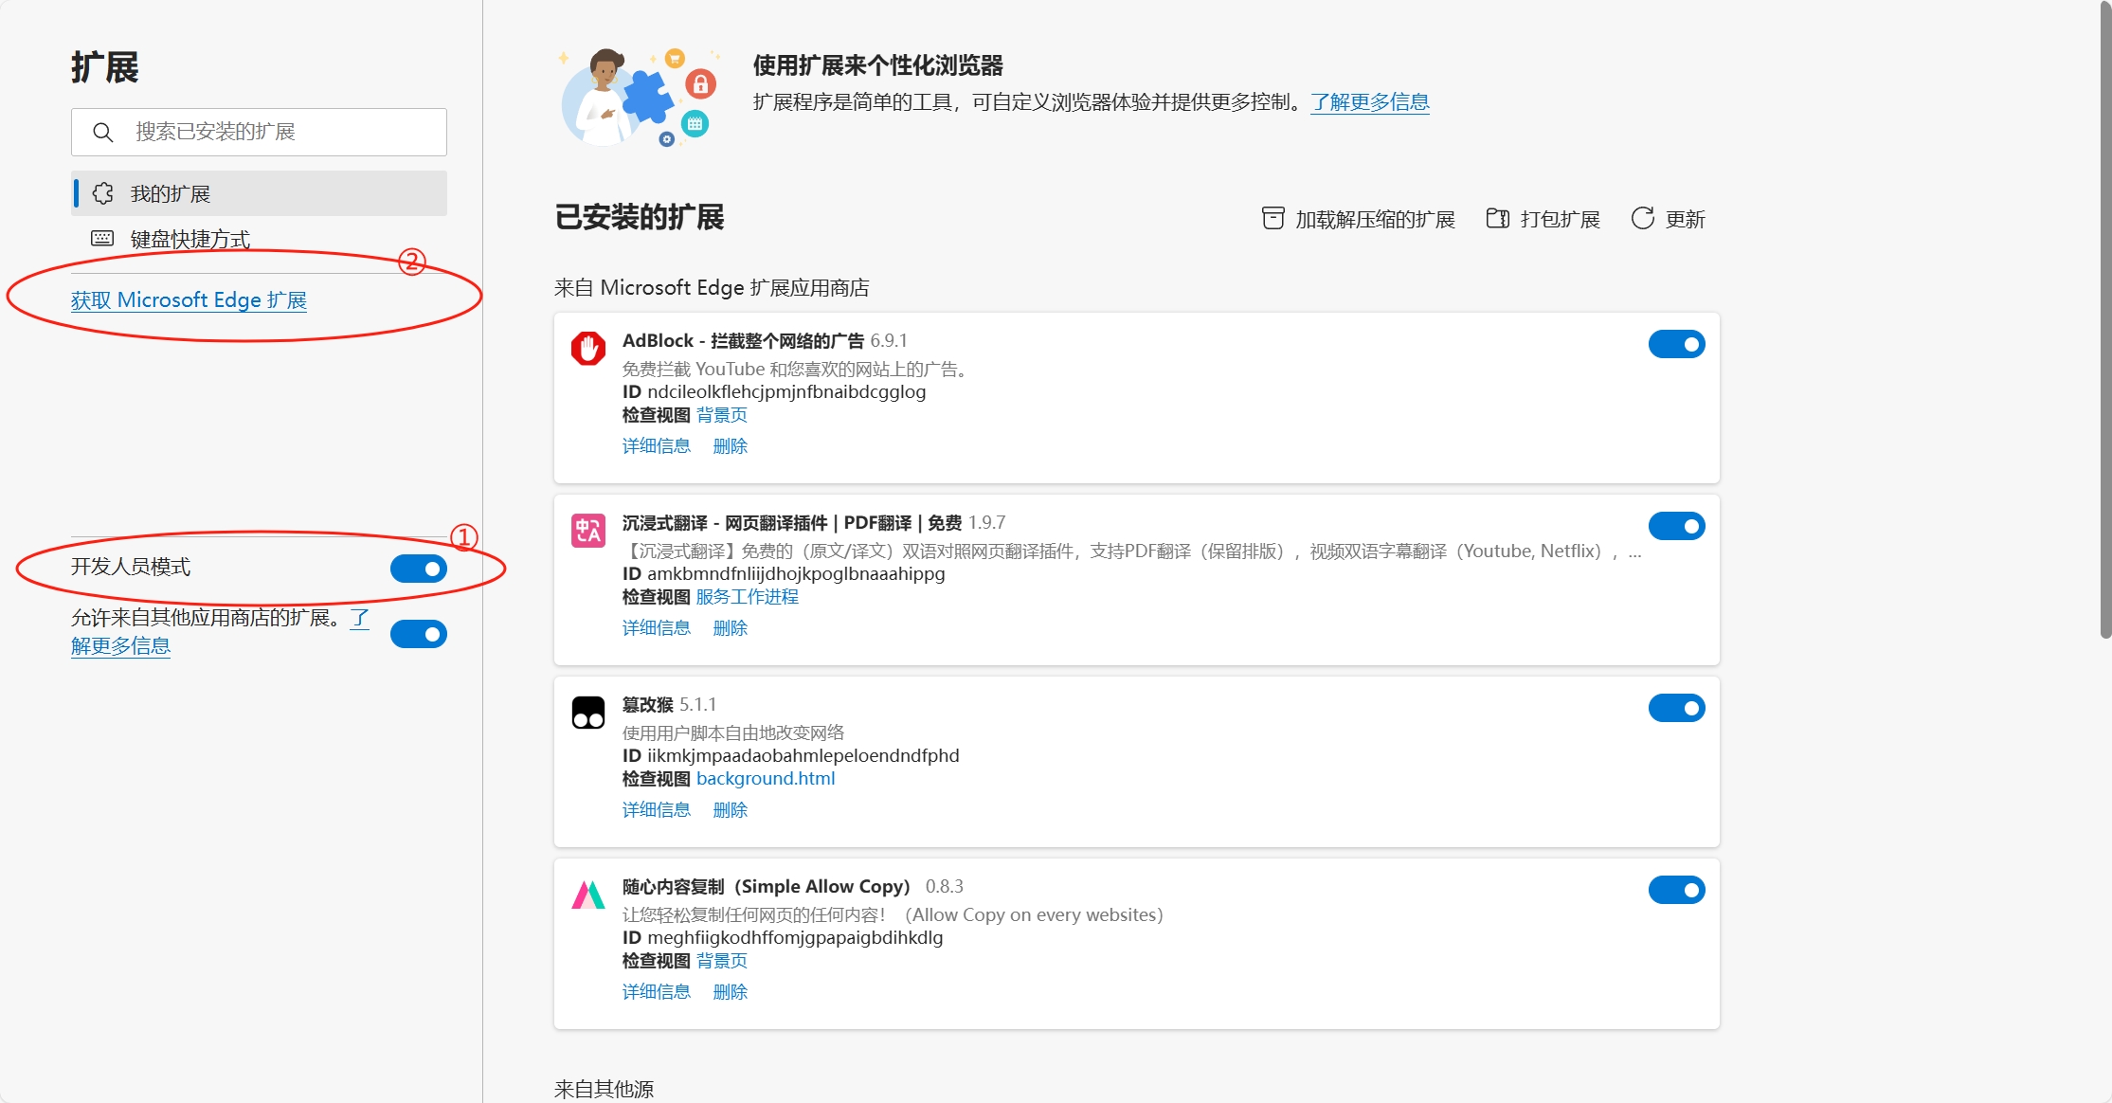Inspect Simple Allow Copy 背景页 link

[x=722, y=961]
